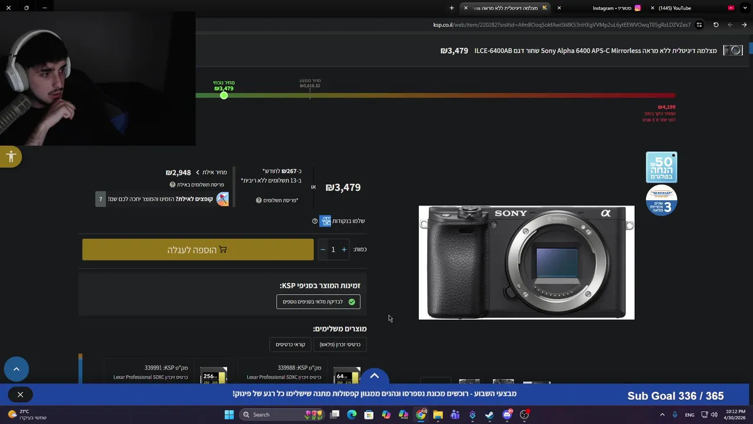Switch to the YouTube (1445) browser tab
Viewport: 753px width, 424px height.
(x=694, y=8)
